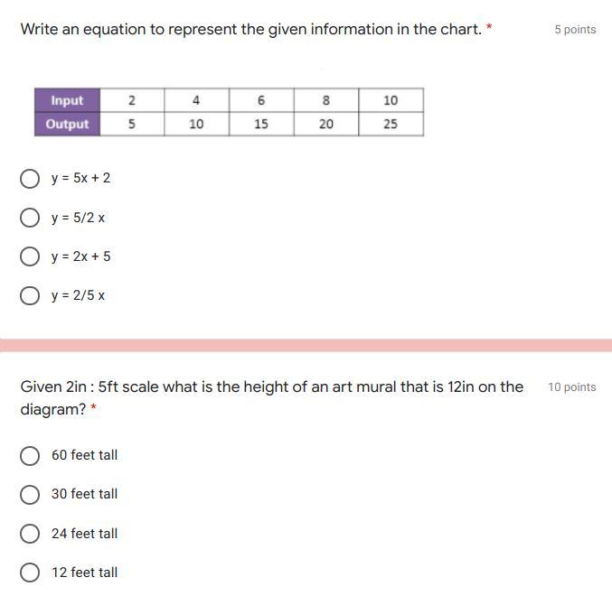
Task: Pick the '24 feet tall' radio option
Action: pyautogui.click(x=30, y=534)
